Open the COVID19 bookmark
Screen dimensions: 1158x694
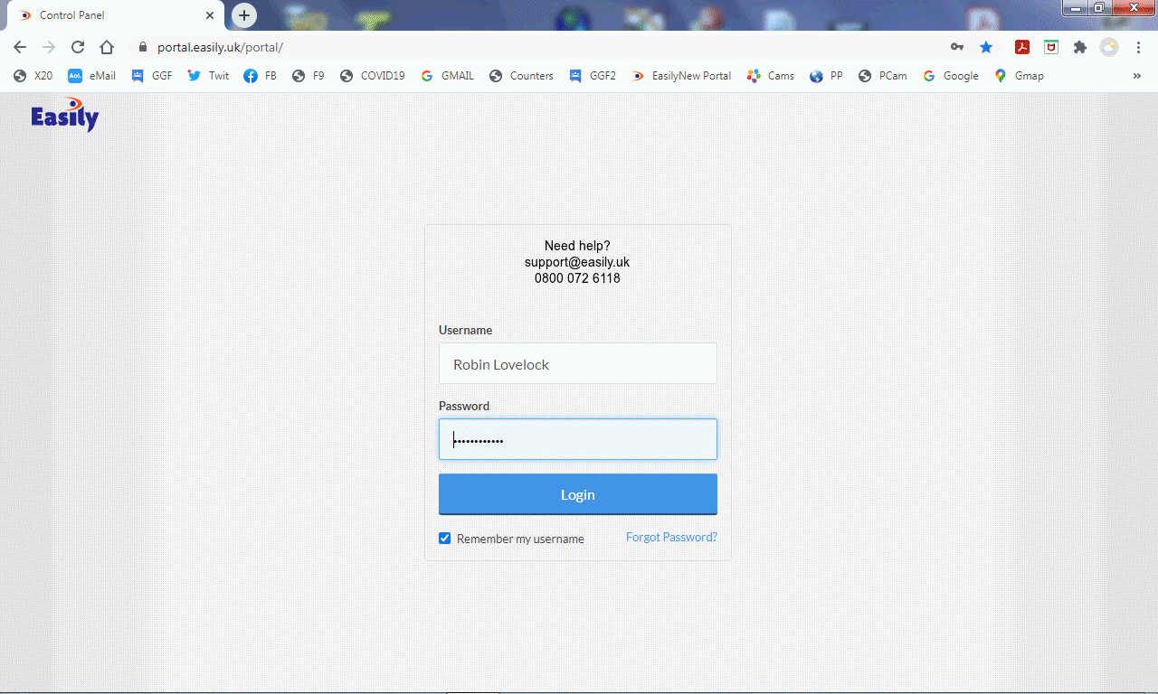coord(373,76)
